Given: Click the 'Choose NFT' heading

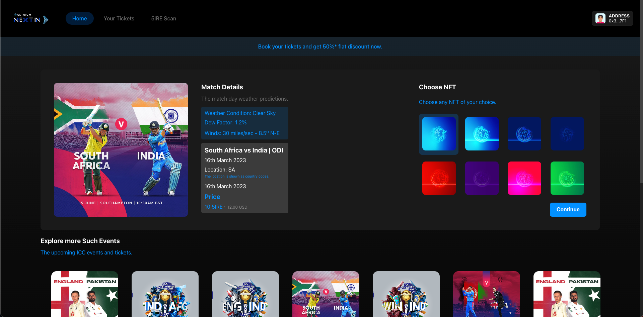Looking at the screenshot, I should pyautogui.click(x=437, y=87).
